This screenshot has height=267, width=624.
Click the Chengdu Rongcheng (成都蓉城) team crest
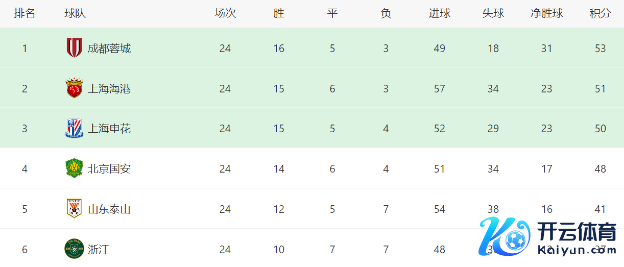74,48
